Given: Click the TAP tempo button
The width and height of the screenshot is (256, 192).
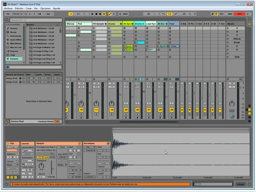Looking at the screenshot, I should (x=8, y=14).
